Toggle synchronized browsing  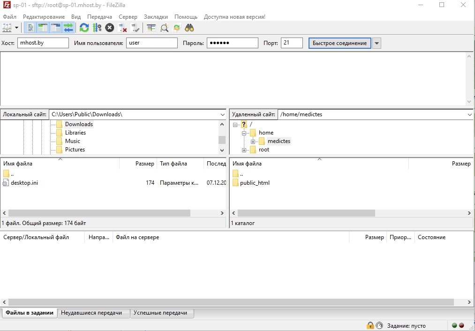pyautogui.click(x=177, y=28)
